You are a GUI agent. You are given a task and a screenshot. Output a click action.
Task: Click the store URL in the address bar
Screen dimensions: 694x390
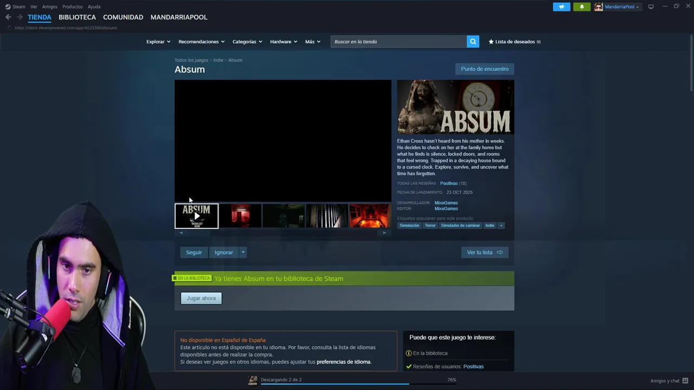66,28
